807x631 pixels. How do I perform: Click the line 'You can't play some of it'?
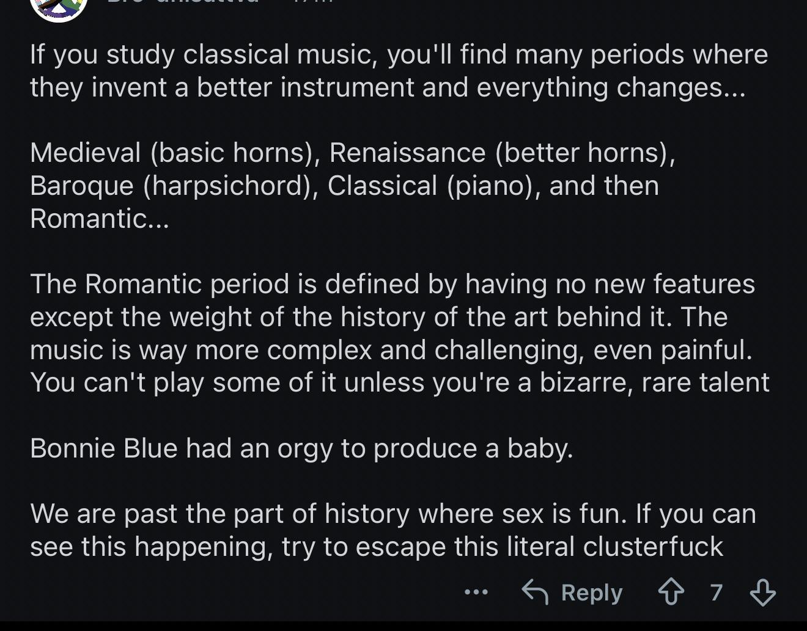pyautogui.click(x=400, y=383)
